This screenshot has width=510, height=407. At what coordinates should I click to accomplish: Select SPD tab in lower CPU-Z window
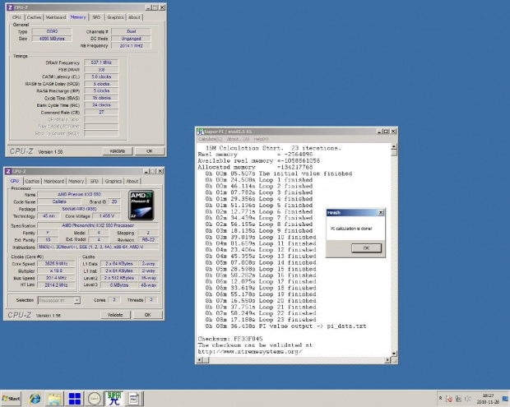click(95, 181)
